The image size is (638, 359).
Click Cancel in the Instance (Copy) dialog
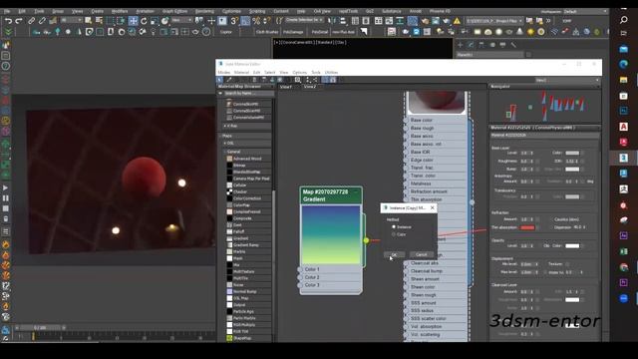click(422, 255)
